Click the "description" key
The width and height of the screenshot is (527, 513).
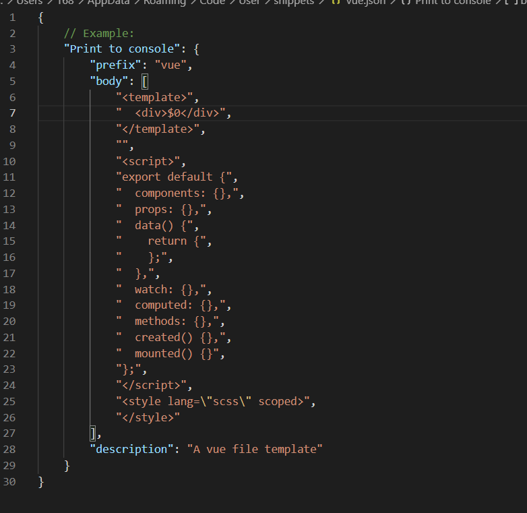[x=131, y=450]
